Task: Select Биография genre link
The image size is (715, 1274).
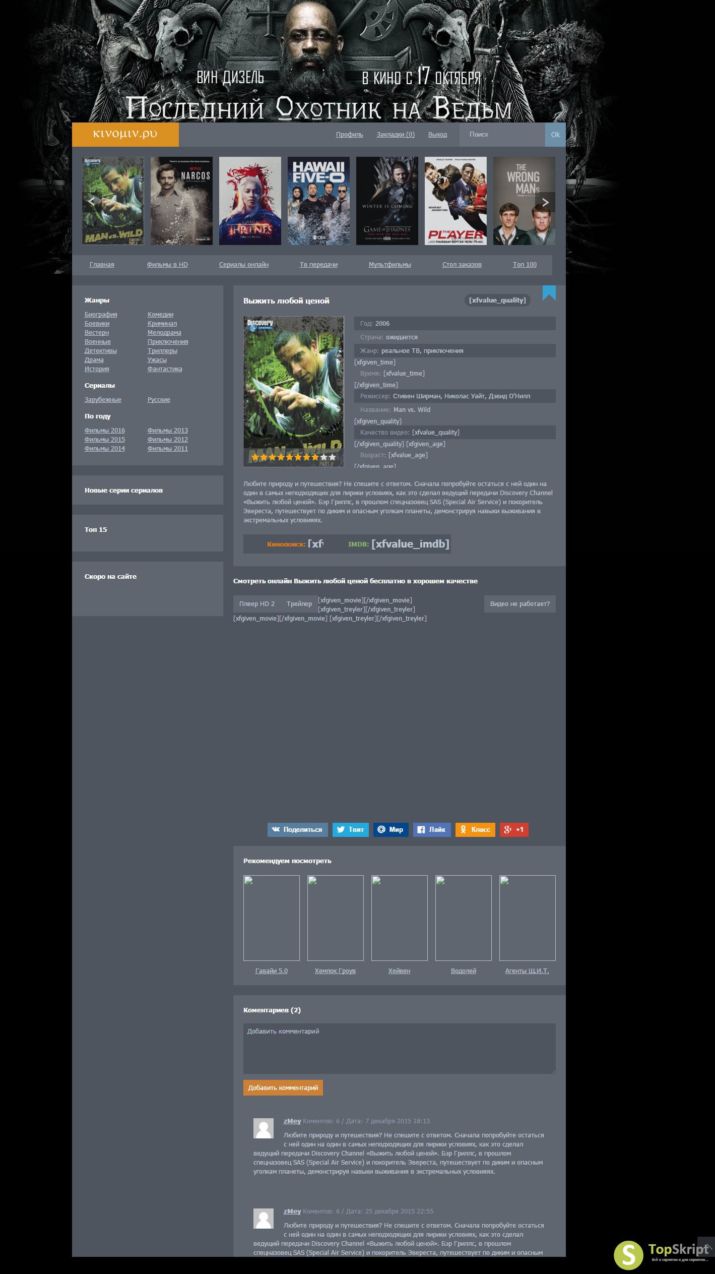Action: coord(101,315)
